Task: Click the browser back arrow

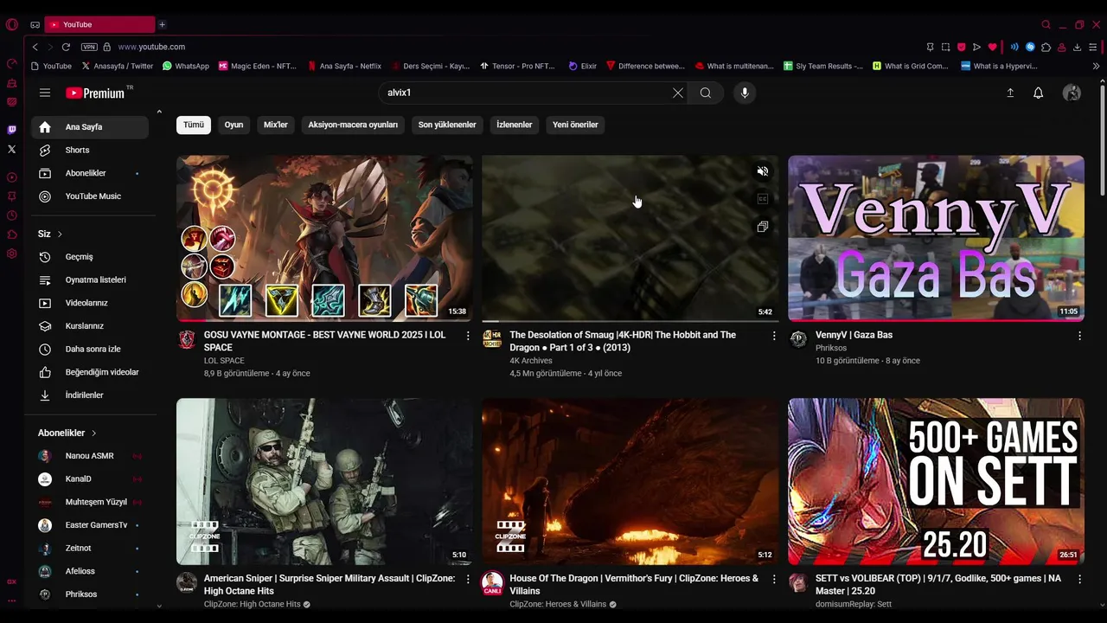Action: pyautogui.click(x=35, y=47)
